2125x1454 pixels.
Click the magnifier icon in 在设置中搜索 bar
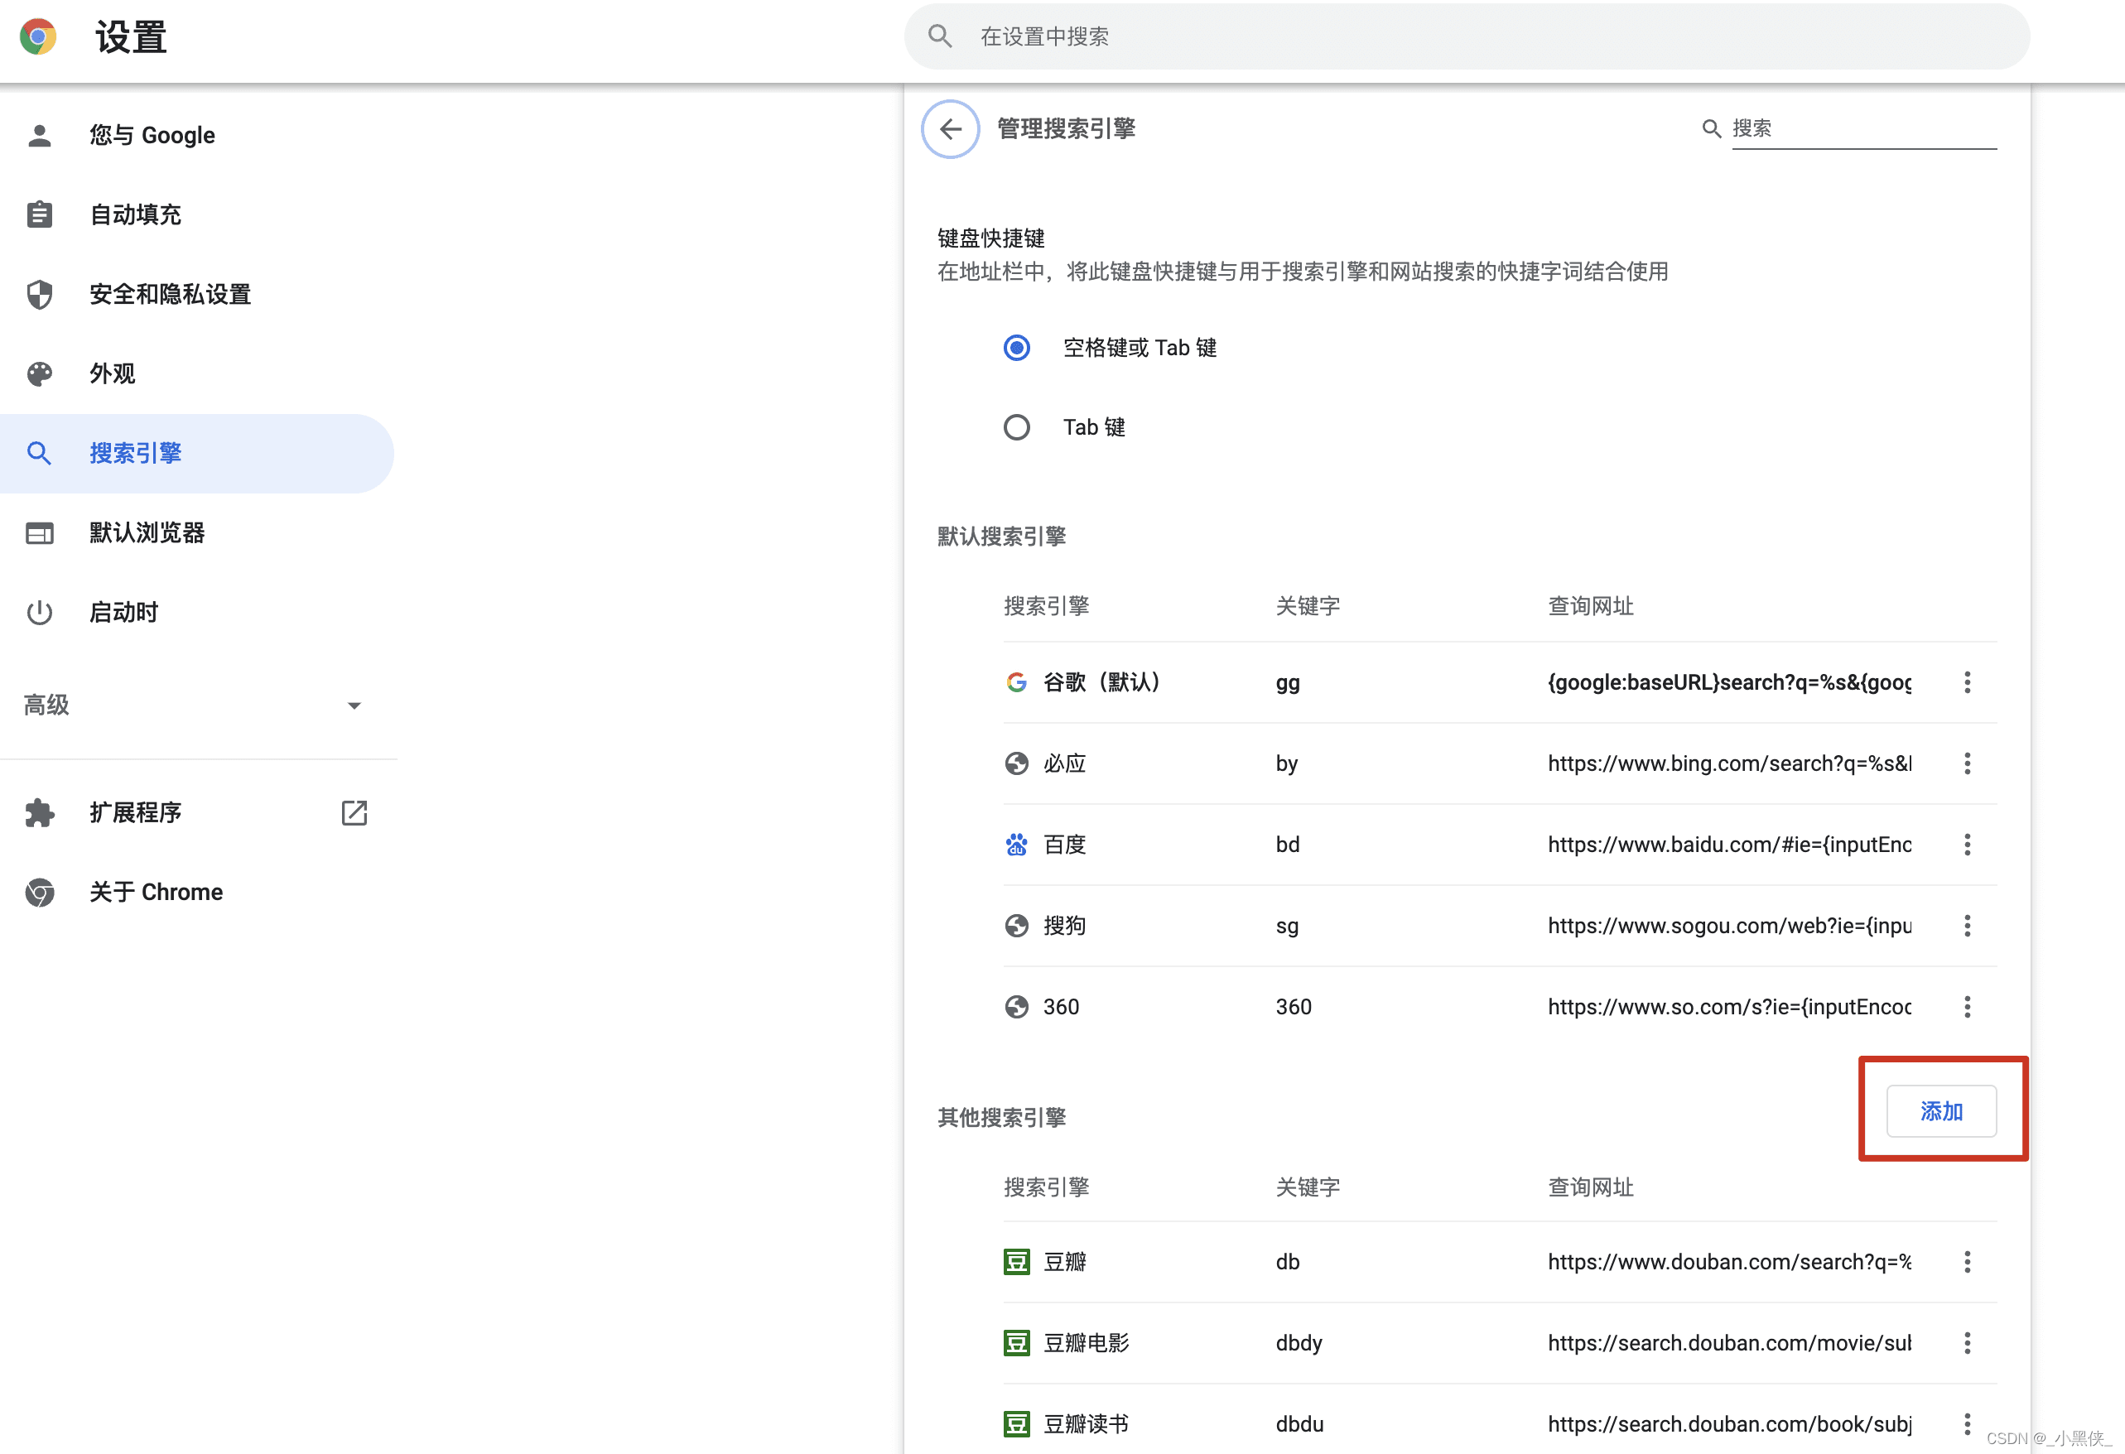(939, 36)
